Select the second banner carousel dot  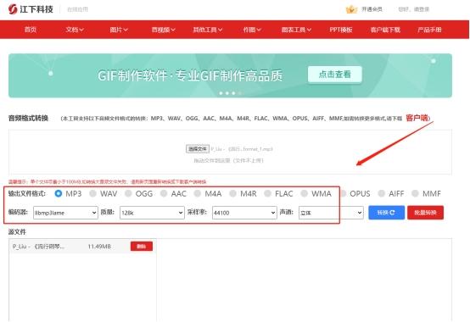point(227,93)
